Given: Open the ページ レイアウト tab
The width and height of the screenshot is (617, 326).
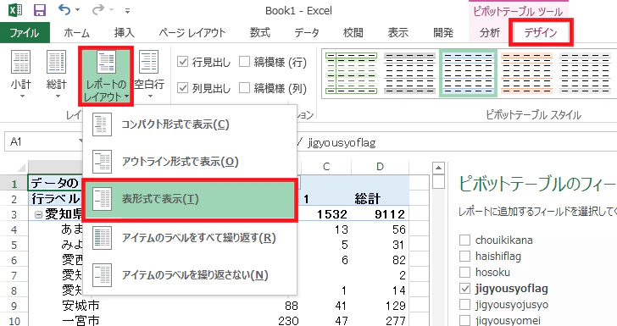Looking at the screenshot, I should click(x=192, y=33).
